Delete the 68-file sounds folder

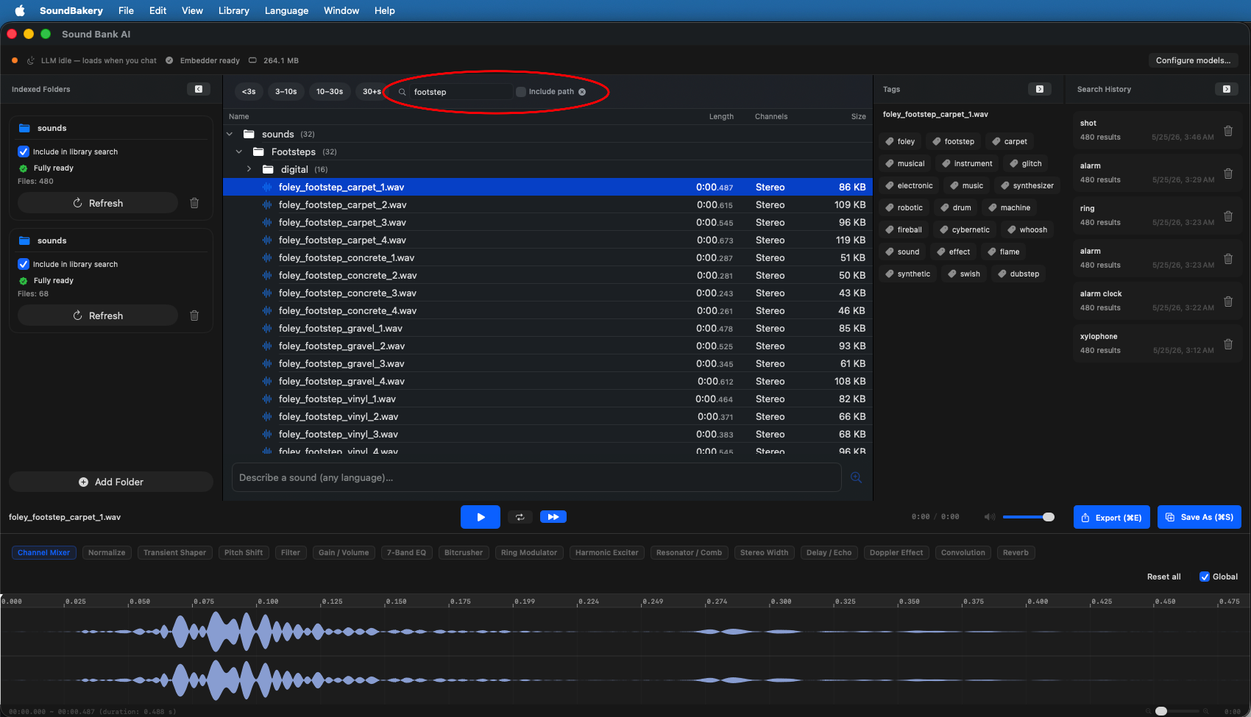194,315
